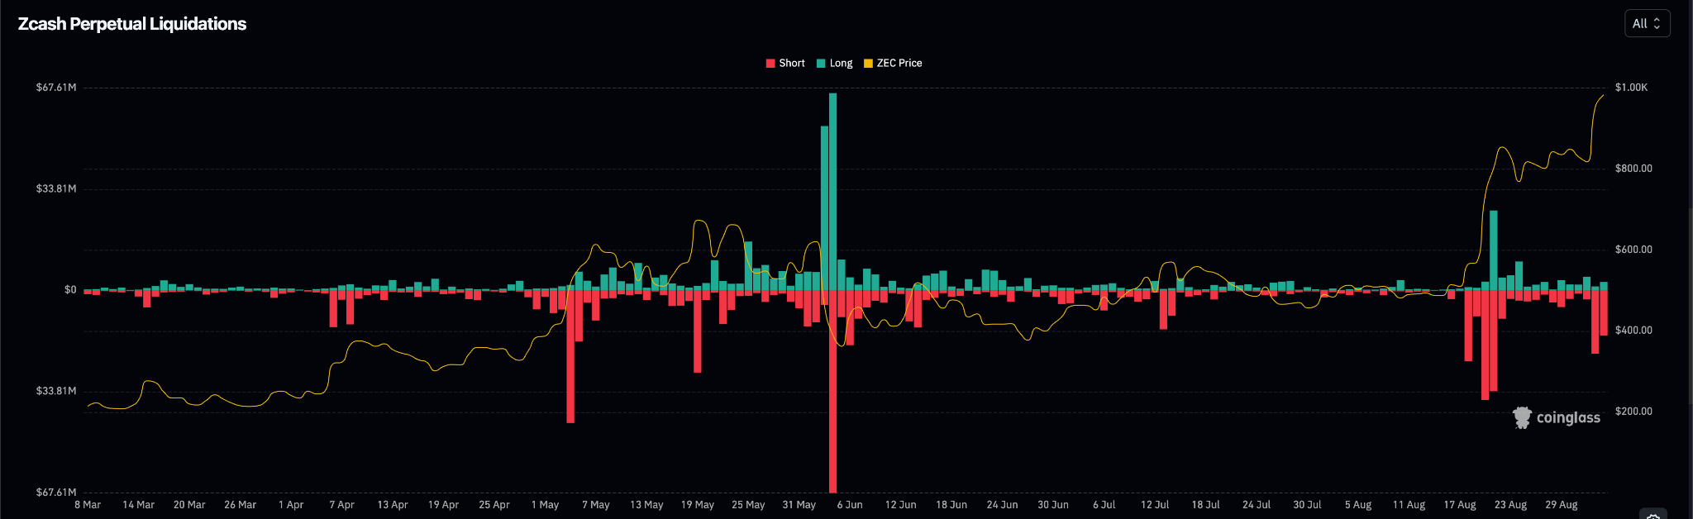Click the 1 May date label
This screenshot has height=519, width=1693.
coord(545,505)
